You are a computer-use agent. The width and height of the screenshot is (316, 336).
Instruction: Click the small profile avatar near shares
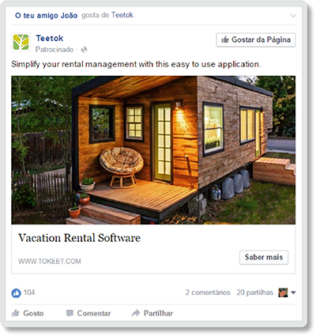pyautogui.click(x=283, y=293)
